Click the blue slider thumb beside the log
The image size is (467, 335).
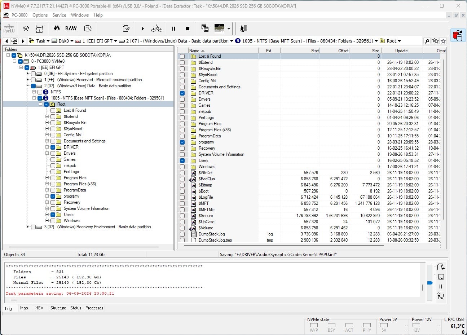tap(429, 283)
